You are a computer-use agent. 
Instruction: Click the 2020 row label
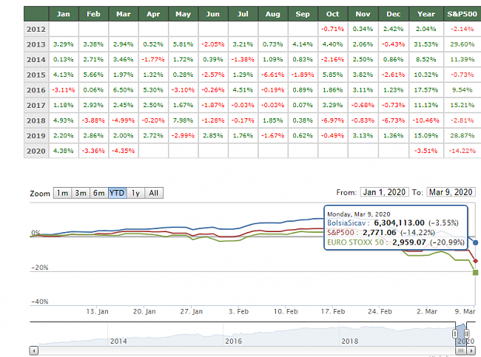tap(36, 151)
